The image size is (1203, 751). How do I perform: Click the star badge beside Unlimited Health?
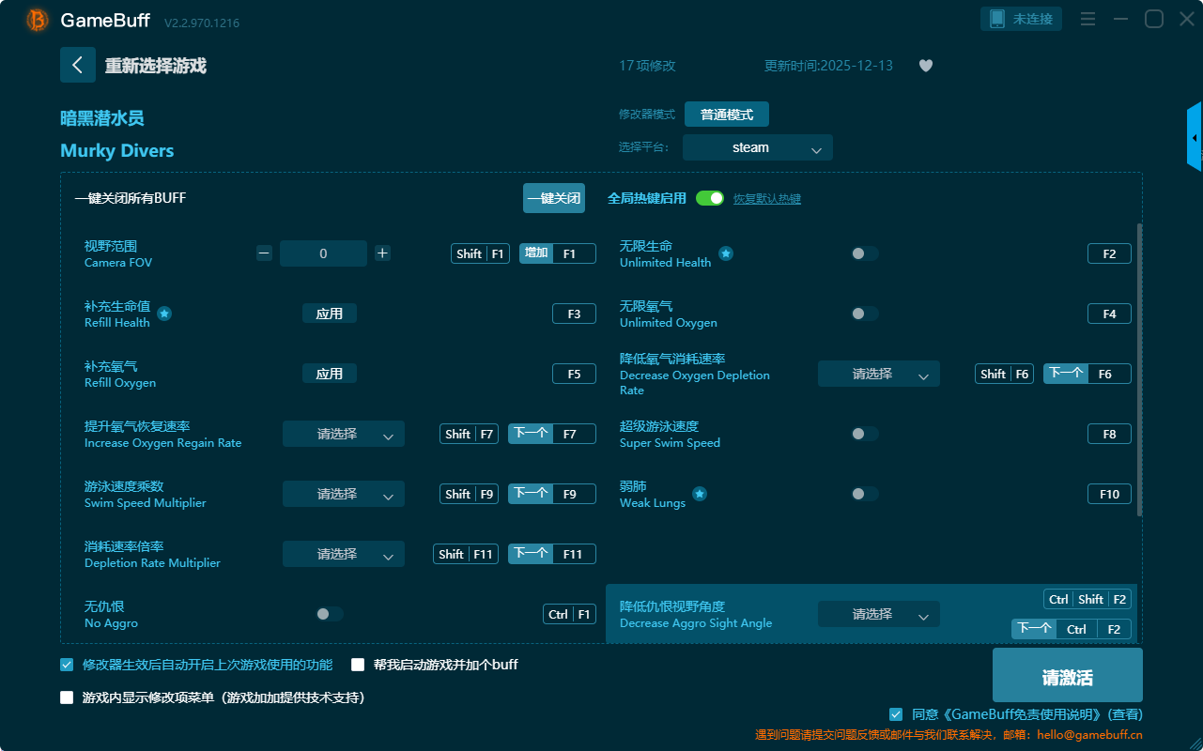(726, 253)
